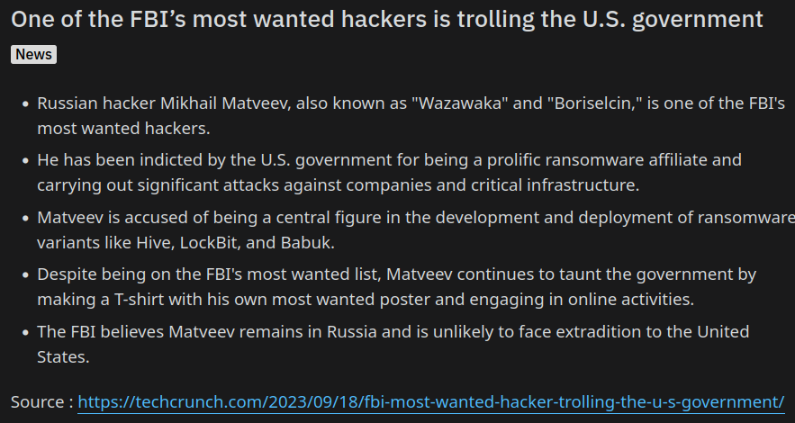Click the word "LockBit" in the third bullet
The image size is (795, 423).
click(210, 243)
